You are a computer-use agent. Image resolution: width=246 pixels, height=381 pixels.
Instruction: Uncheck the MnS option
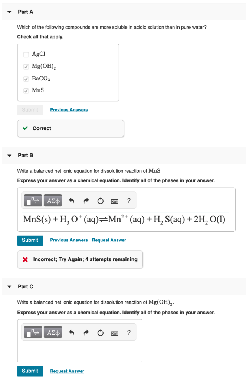[26, 90]
